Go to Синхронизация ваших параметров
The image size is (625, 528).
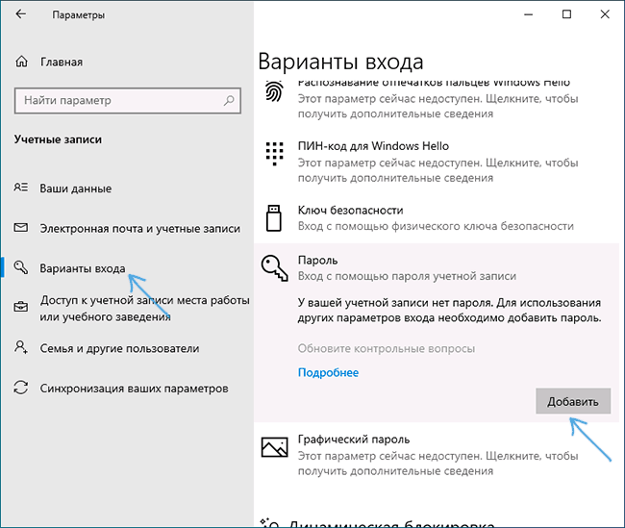[134, 389]
